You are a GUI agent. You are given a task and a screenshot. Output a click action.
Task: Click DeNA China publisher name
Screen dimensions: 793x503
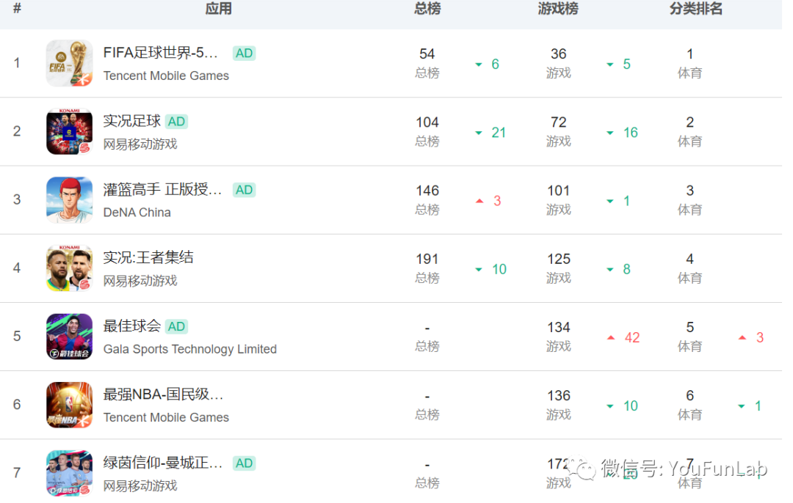pyautogui.click(x=137, y=213)
